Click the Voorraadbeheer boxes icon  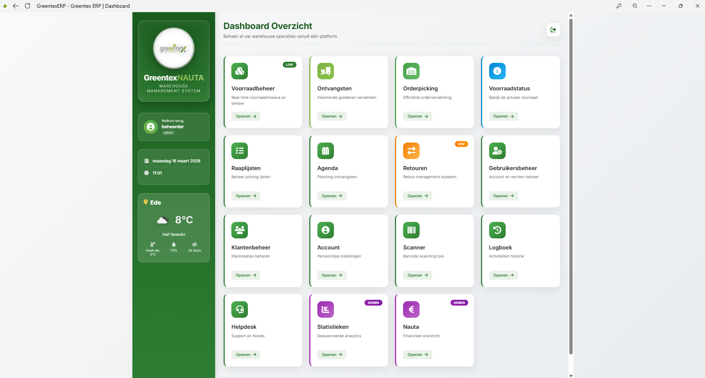(x=239, y=71)
